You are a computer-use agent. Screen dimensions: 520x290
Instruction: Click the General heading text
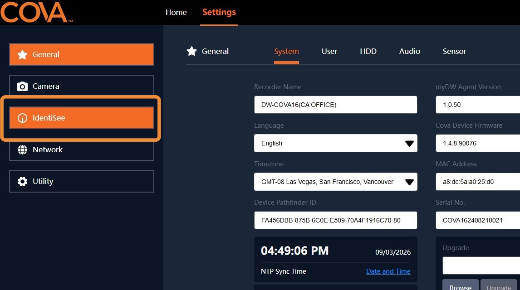tap(215, 51)
